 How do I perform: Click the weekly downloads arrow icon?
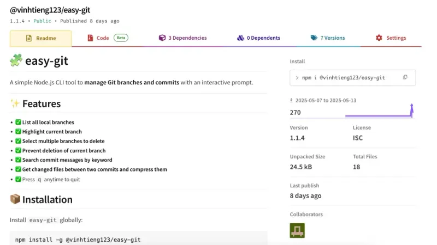291,100
